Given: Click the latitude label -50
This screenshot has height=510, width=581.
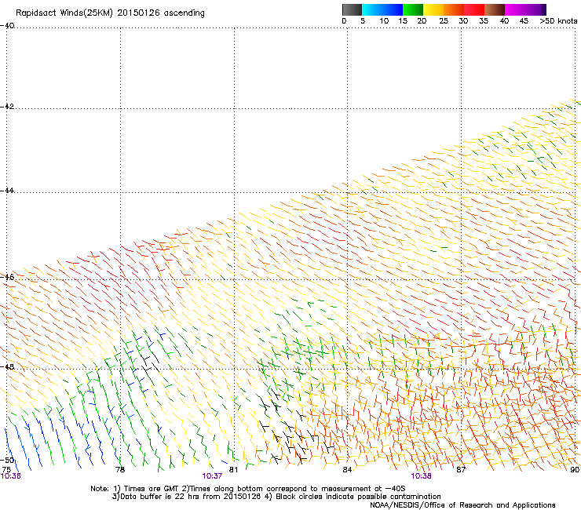Looking at the screenshot, I should coord(7,460).
